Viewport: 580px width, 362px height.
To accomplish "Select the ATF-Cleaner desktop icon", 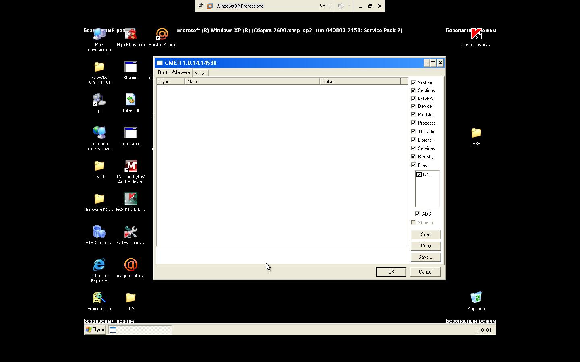I will click(99, 232).
